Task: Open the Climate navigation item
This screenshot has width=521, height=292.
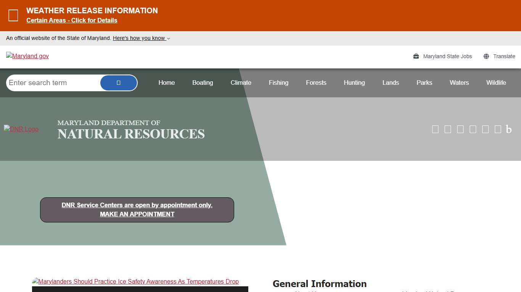Action: pyautogui.click(x=241, y=83)
